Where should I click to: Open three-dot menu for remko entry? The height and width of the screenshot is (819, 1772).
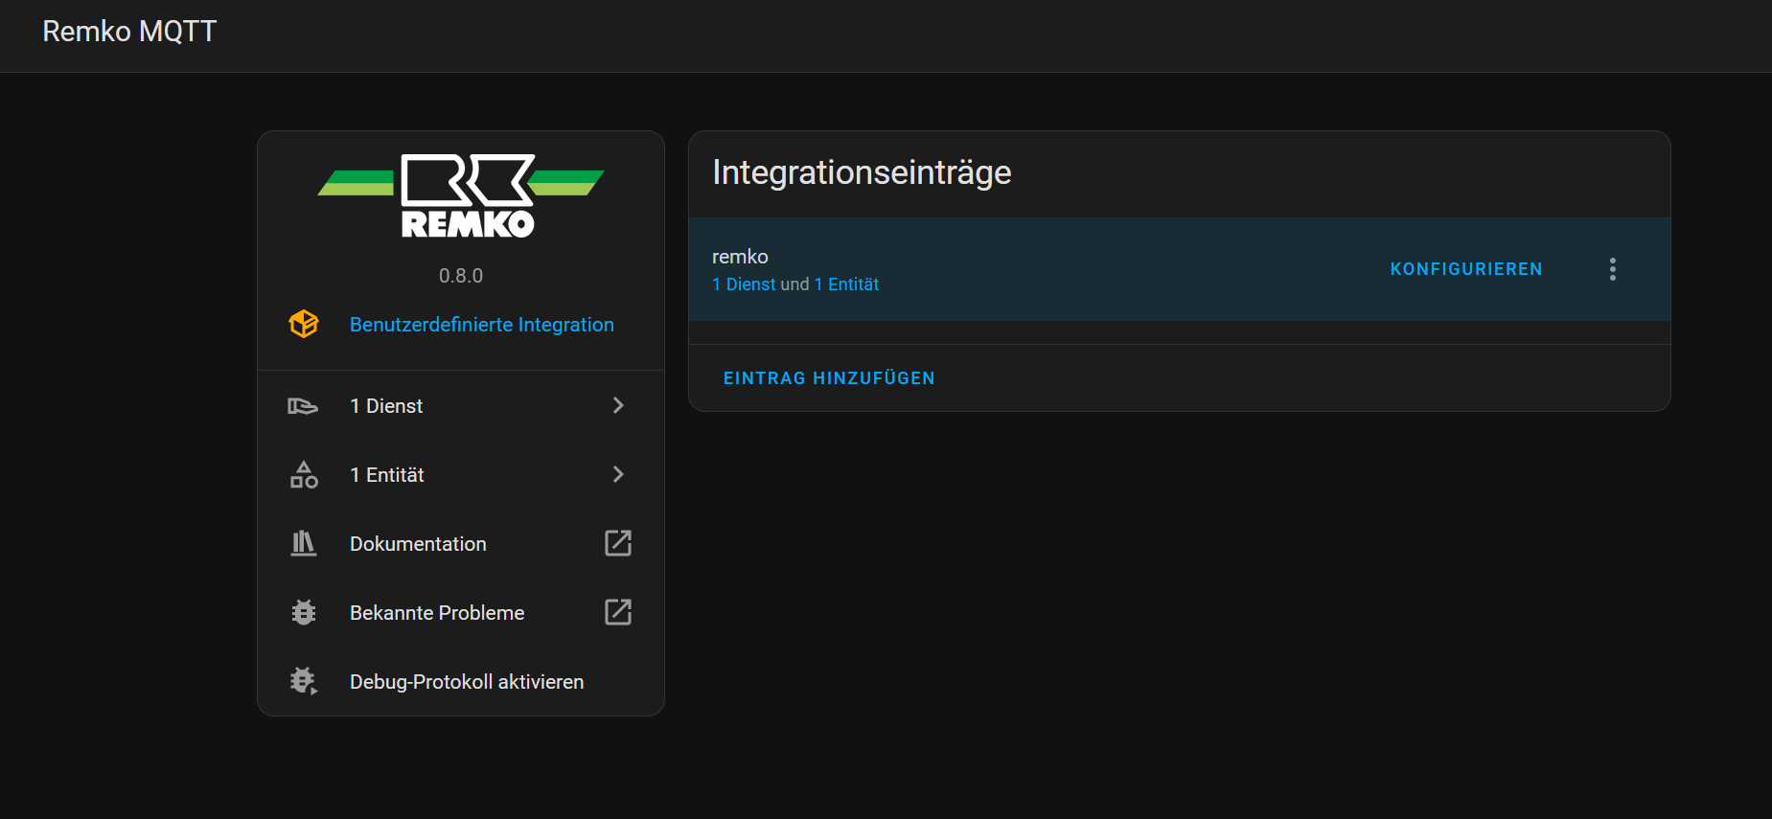point(1613,269)
